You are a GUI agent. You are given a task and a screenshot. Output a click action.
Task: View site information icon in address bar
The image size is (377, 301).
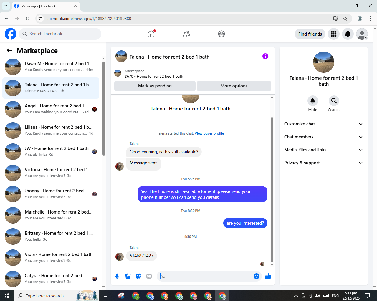click(40, 19)
